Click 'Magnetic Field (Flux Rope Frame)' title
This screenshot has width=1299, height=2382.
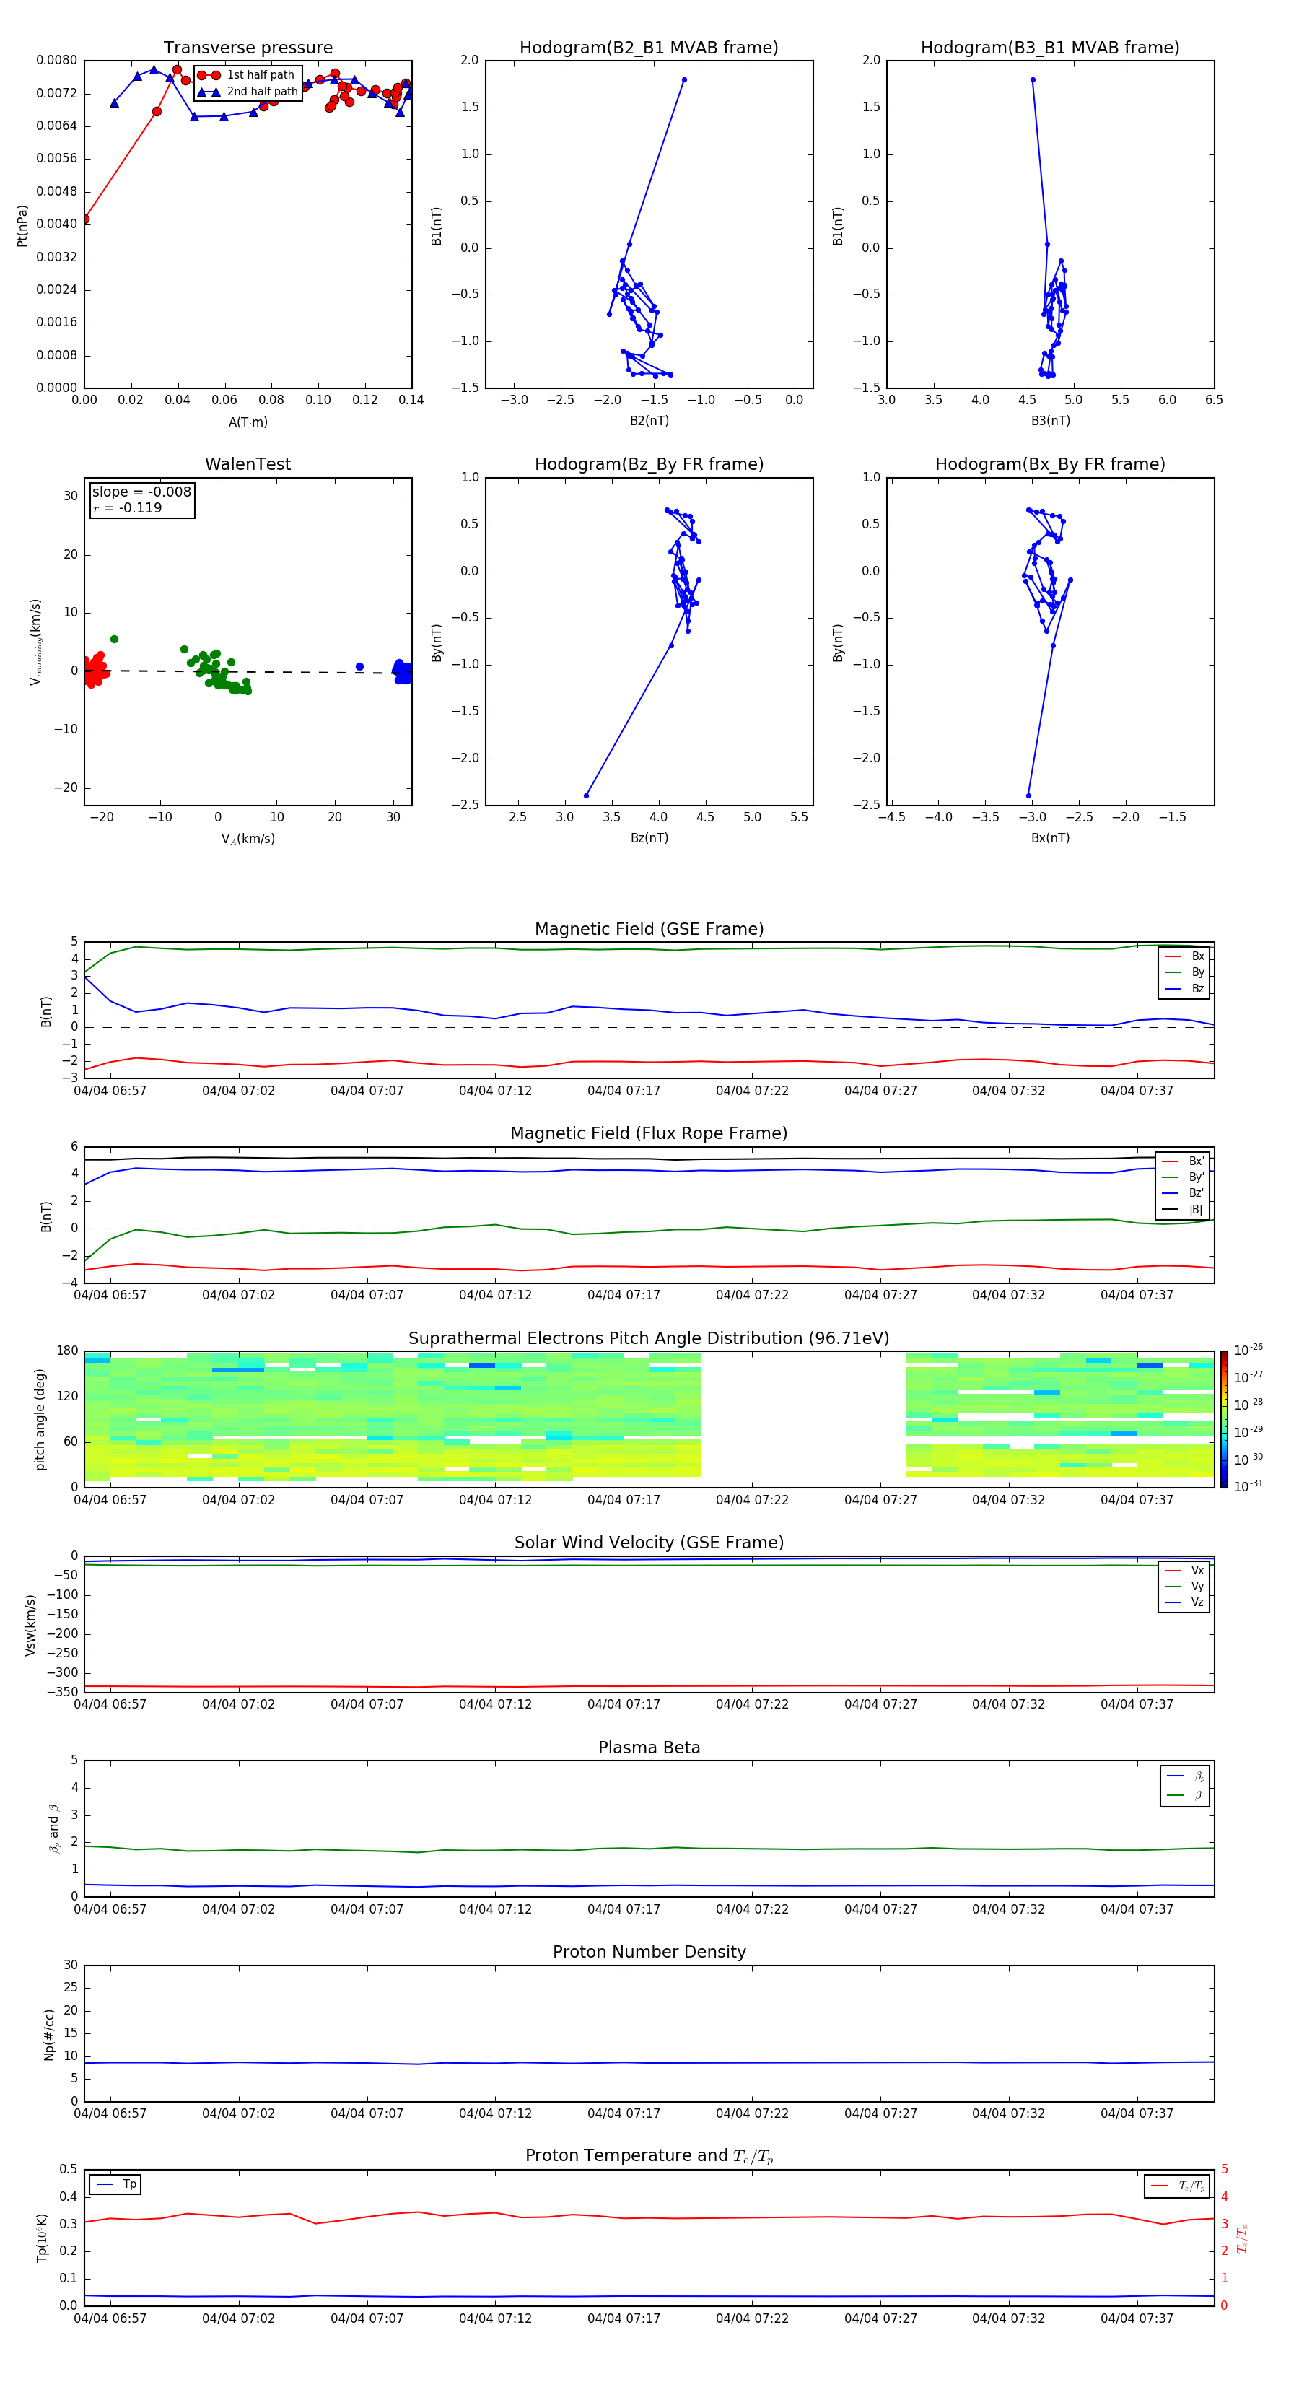pos(649,1134)
